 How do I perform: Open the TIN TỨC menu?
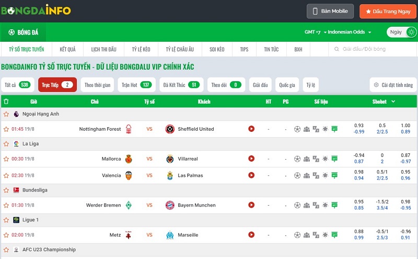271,49
